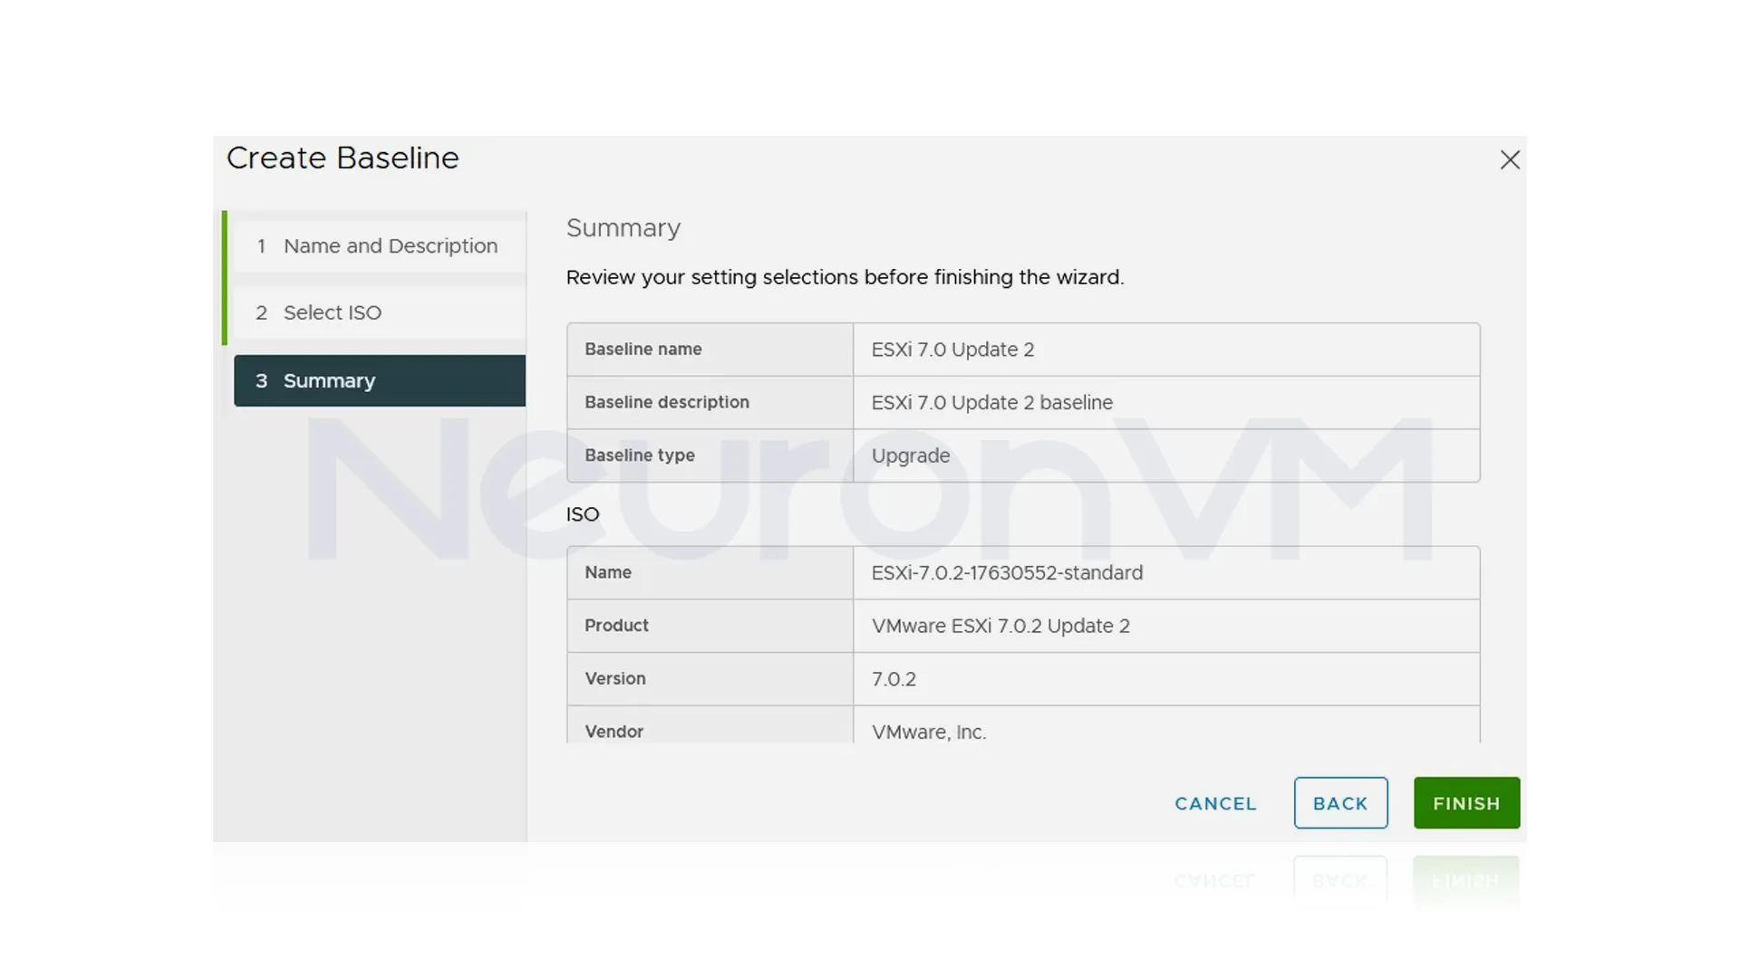
Task: Close the Create Baseline dialog
Action: (1510, 160)
